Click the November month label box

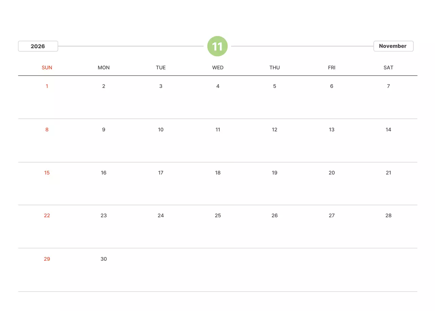tap(393, 46)
